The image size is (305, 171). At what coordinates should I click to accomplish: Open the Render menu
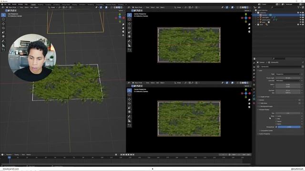[x=14, y=4]
